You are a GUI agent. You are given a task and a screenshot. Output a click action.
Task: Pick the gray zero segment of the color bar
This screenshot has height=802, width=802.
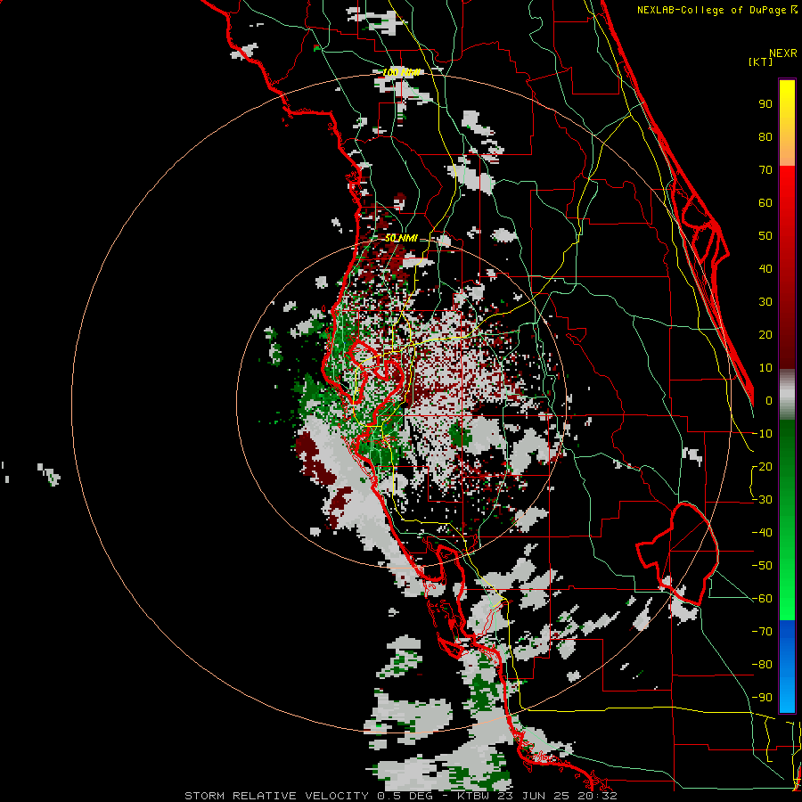787,395
